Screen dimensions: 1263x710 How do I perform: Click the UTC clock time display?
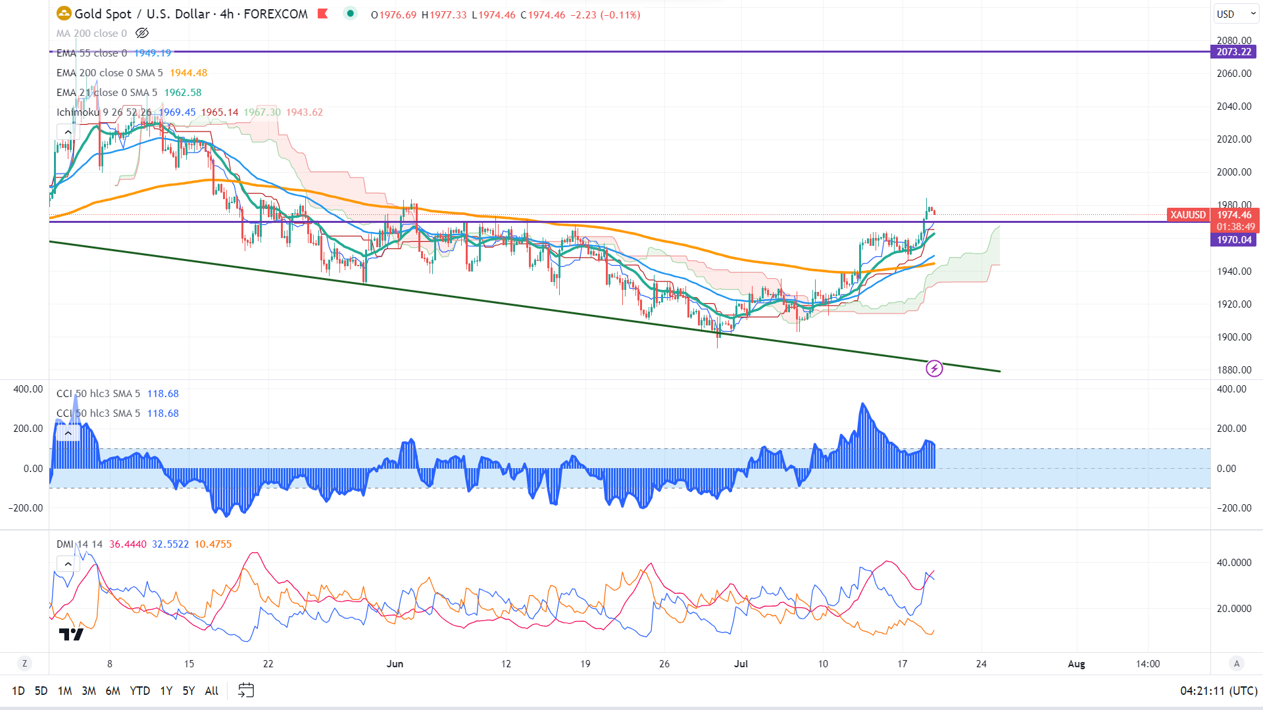click(1218, 690)
